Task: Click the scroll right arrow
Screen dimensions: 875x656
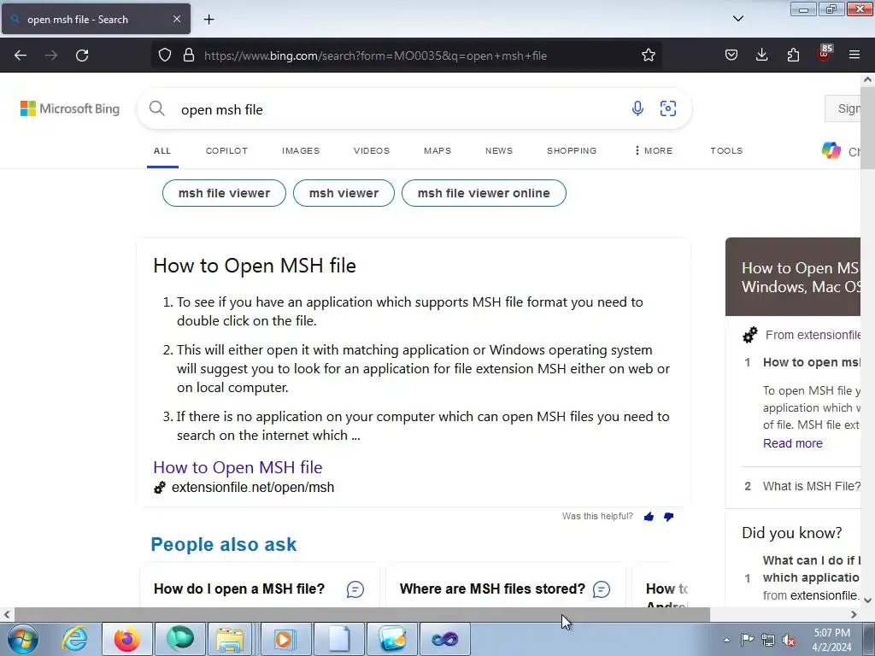Action: pos(854,615)
